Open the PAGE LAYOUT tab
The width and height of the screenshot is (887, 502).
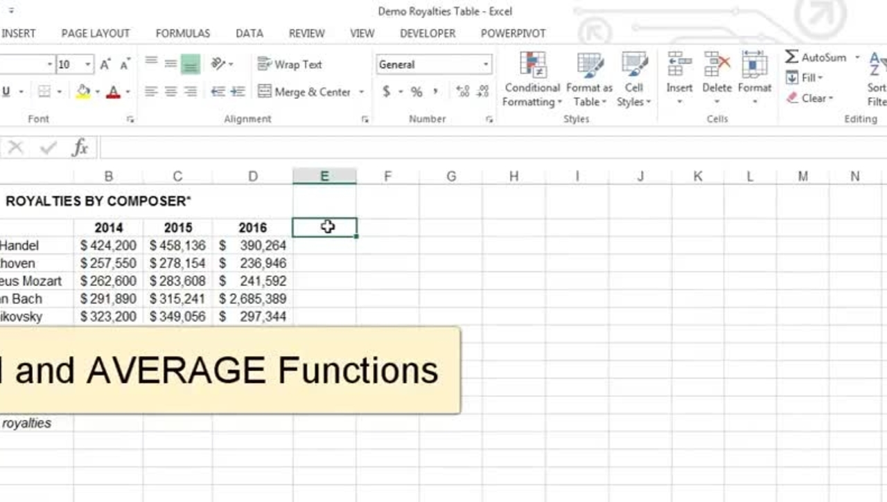(95, 33)
